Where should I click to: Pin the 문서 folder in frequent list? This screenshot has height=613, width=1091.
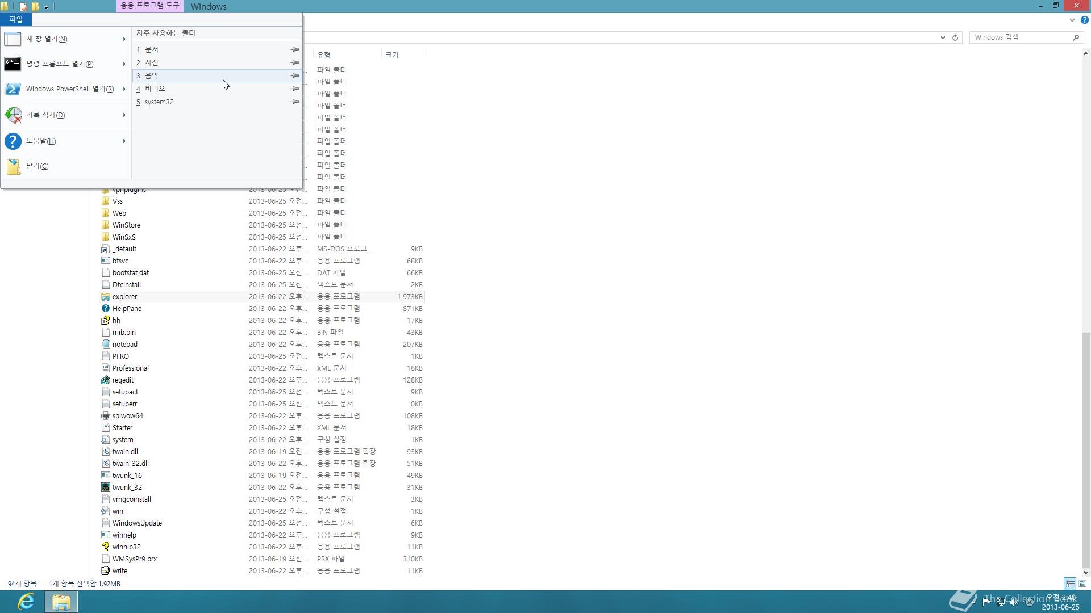[x=294, y=50]
